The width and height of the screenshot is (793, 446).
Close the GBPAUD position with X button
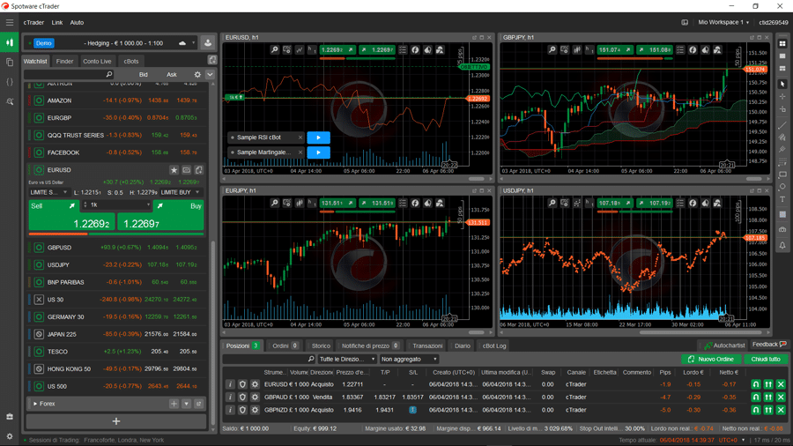pyautogui.click(x=781, y=397)
